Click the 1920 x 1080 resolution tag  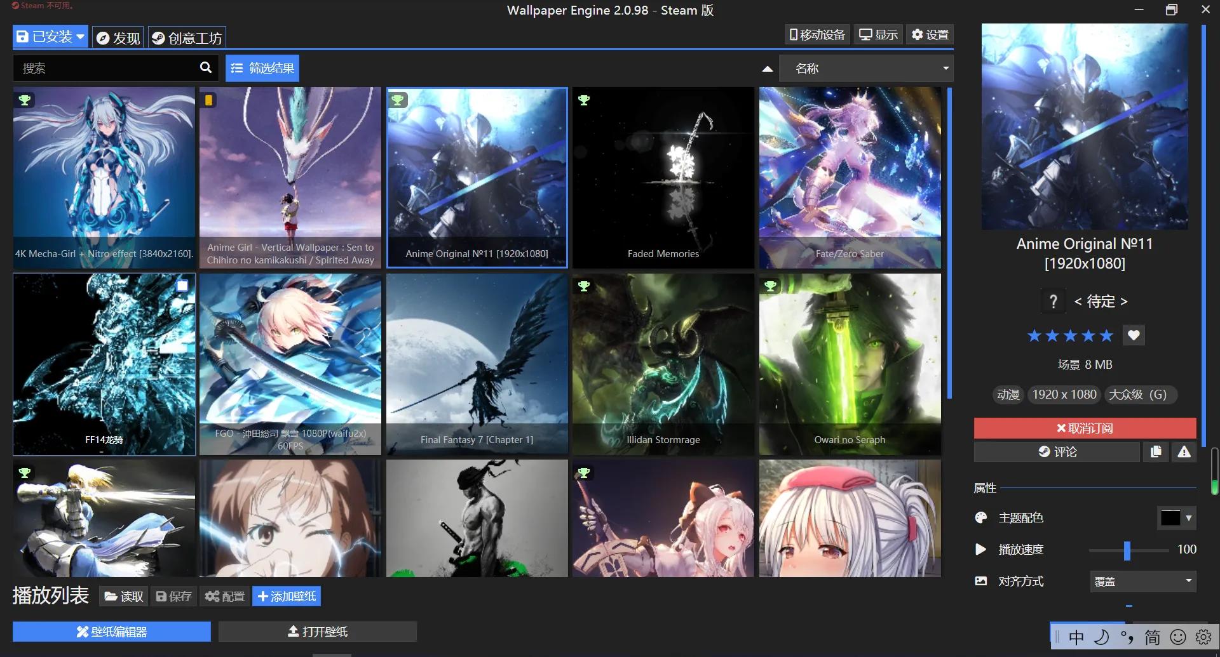tap(1064, 394)
